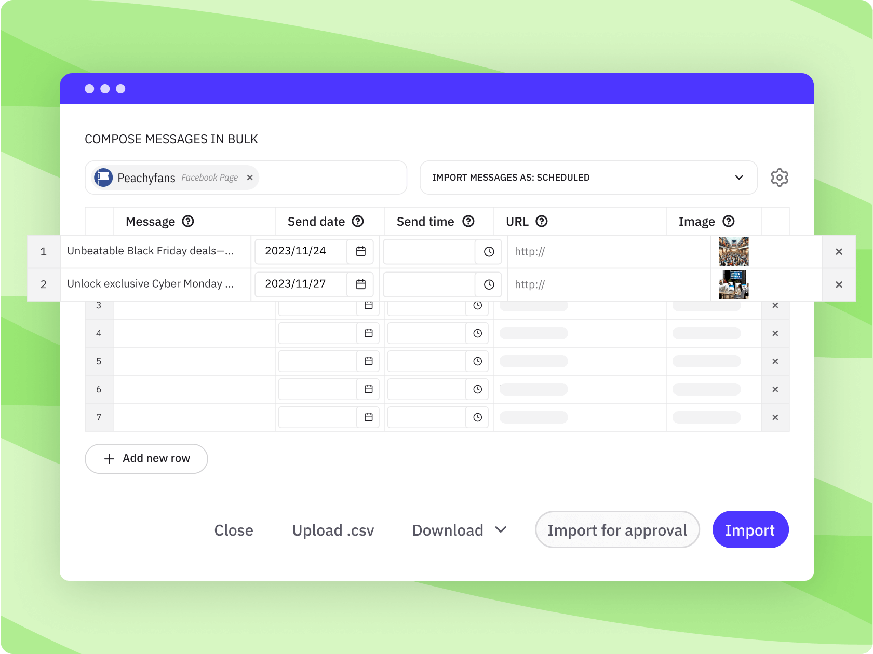Click the Image column help icon
The image size is (873, 654).
(730, 221)
